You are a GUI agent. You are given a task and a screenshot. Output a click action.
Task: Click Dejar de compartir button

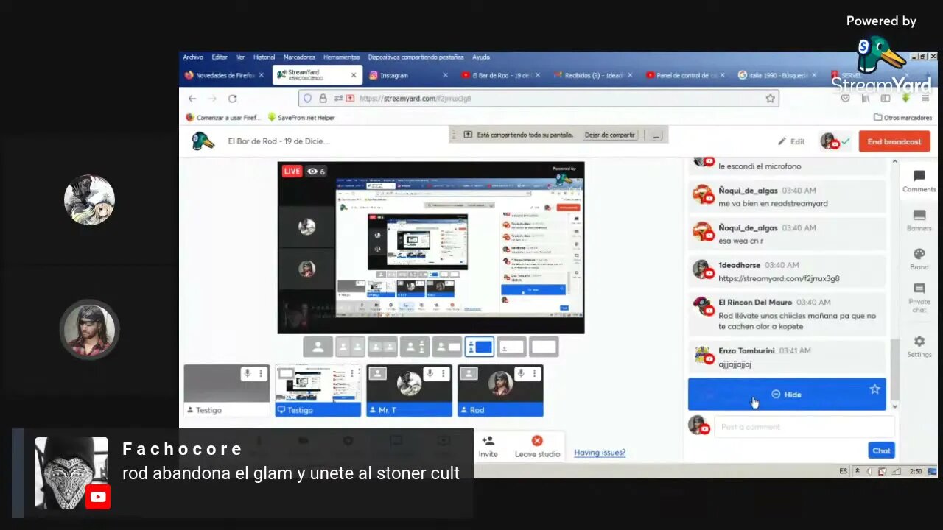[609, 135]
